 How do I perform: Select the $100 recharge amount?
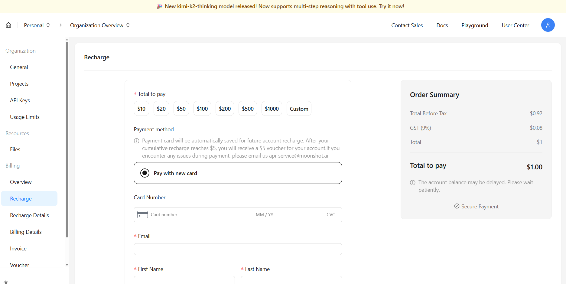[202, 108]
